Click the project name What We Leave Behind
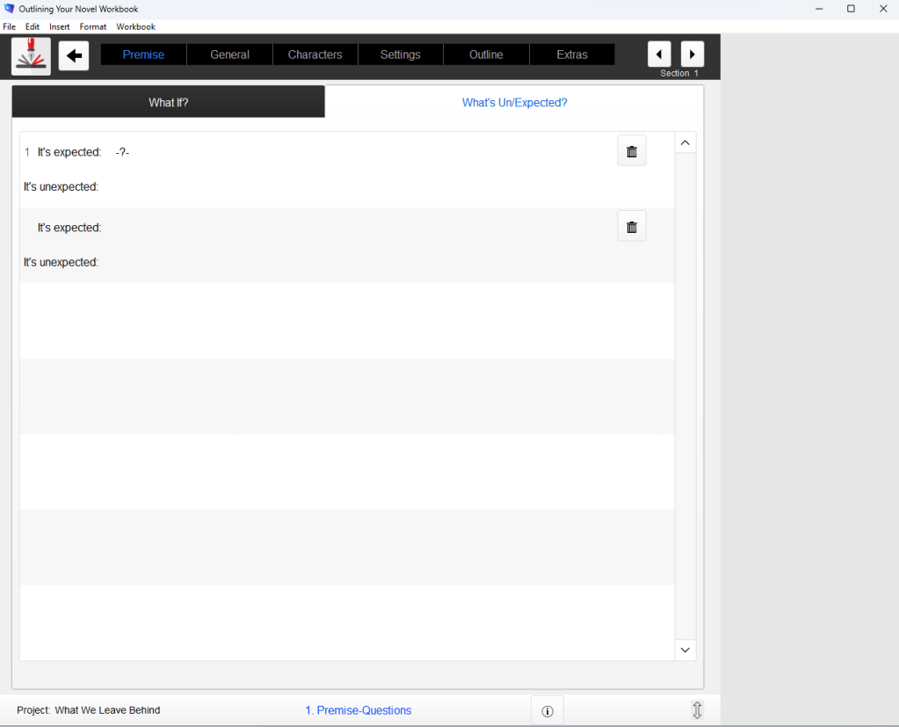 coord(108,710)
